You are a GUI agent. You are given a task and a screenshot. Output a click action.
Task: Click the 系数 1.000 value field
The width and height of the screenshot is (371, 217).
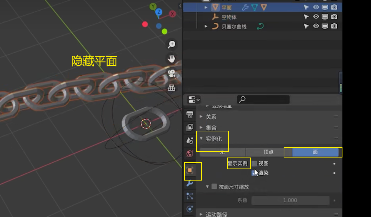point(290,200)
